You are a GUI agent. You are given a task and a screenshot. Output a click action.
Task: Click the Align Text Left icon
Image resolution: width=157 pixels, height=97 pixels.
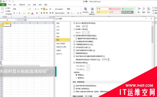[x=42, y=13]
